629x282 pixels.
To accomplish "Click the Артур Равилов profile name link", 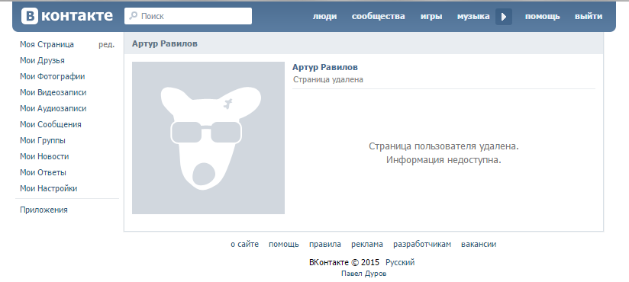I will (325, 67).
